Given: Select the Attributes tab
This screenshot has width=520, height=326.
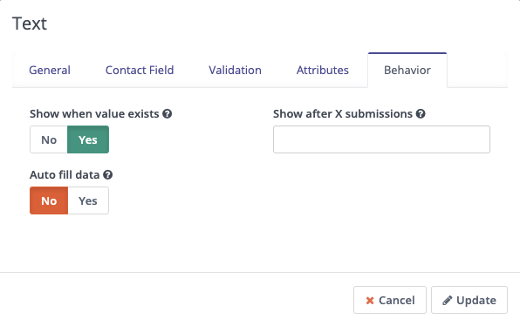Looking at the screenshot, I should 323,71.
